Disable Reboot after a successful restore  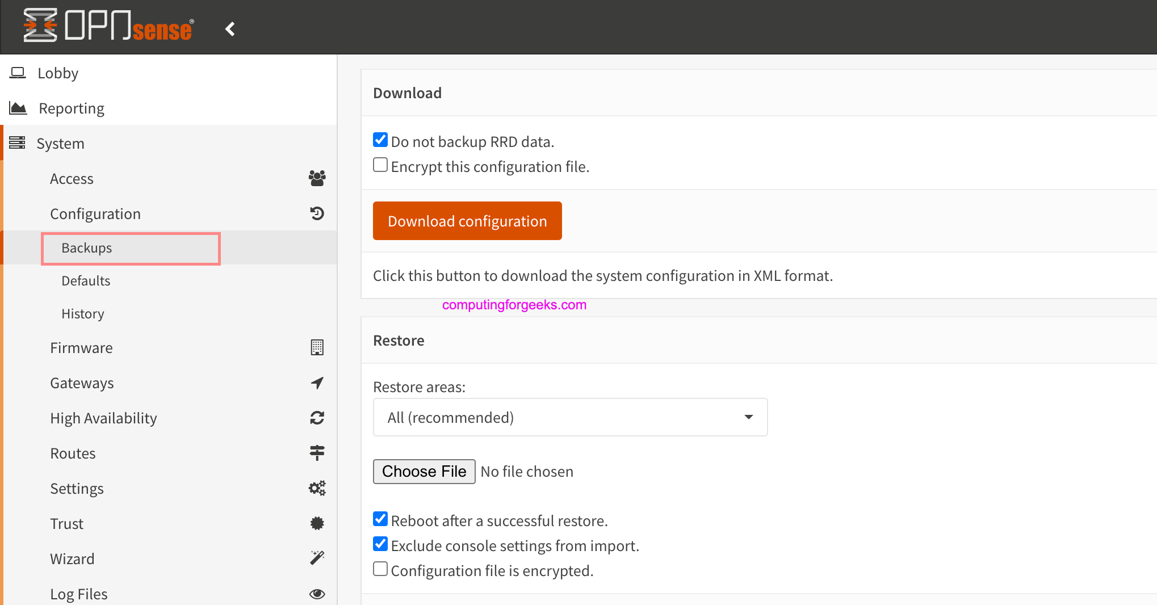[x=380, y=518]
